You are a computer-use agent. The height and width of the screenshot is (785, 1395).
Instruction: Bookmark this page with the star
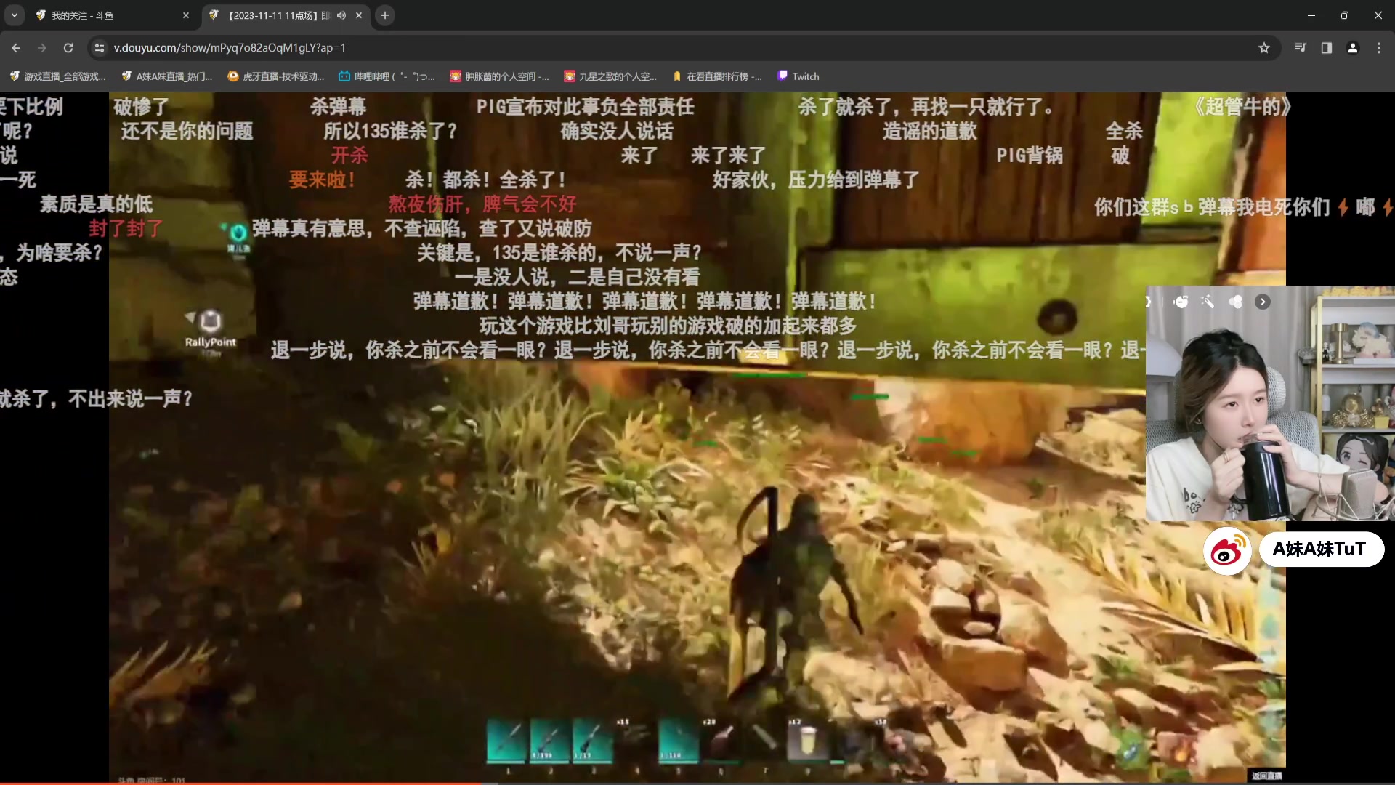[1264, 48]
